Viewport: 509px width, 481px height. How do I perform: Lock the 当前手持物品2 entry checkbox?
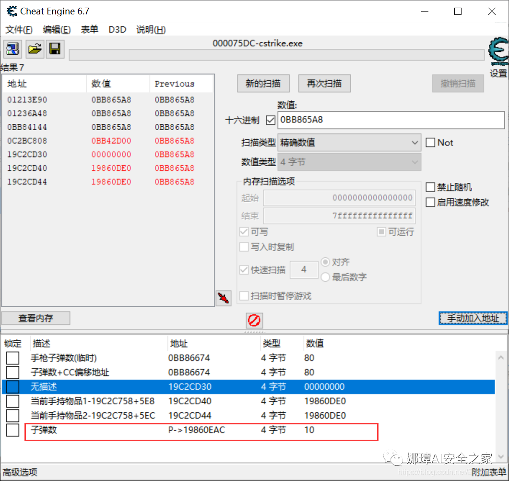[x=12, y=415]
